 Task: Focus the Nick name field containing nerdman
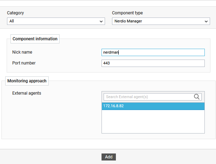click(x=153, y=53)
